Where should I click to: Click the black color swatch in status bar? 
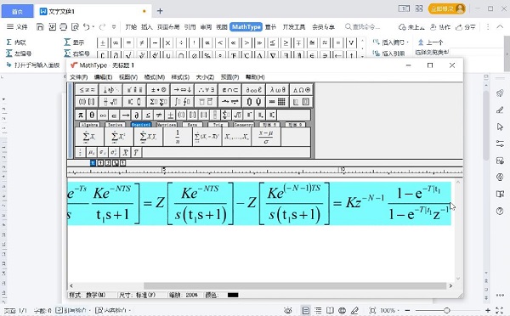(x=233, y=296)
